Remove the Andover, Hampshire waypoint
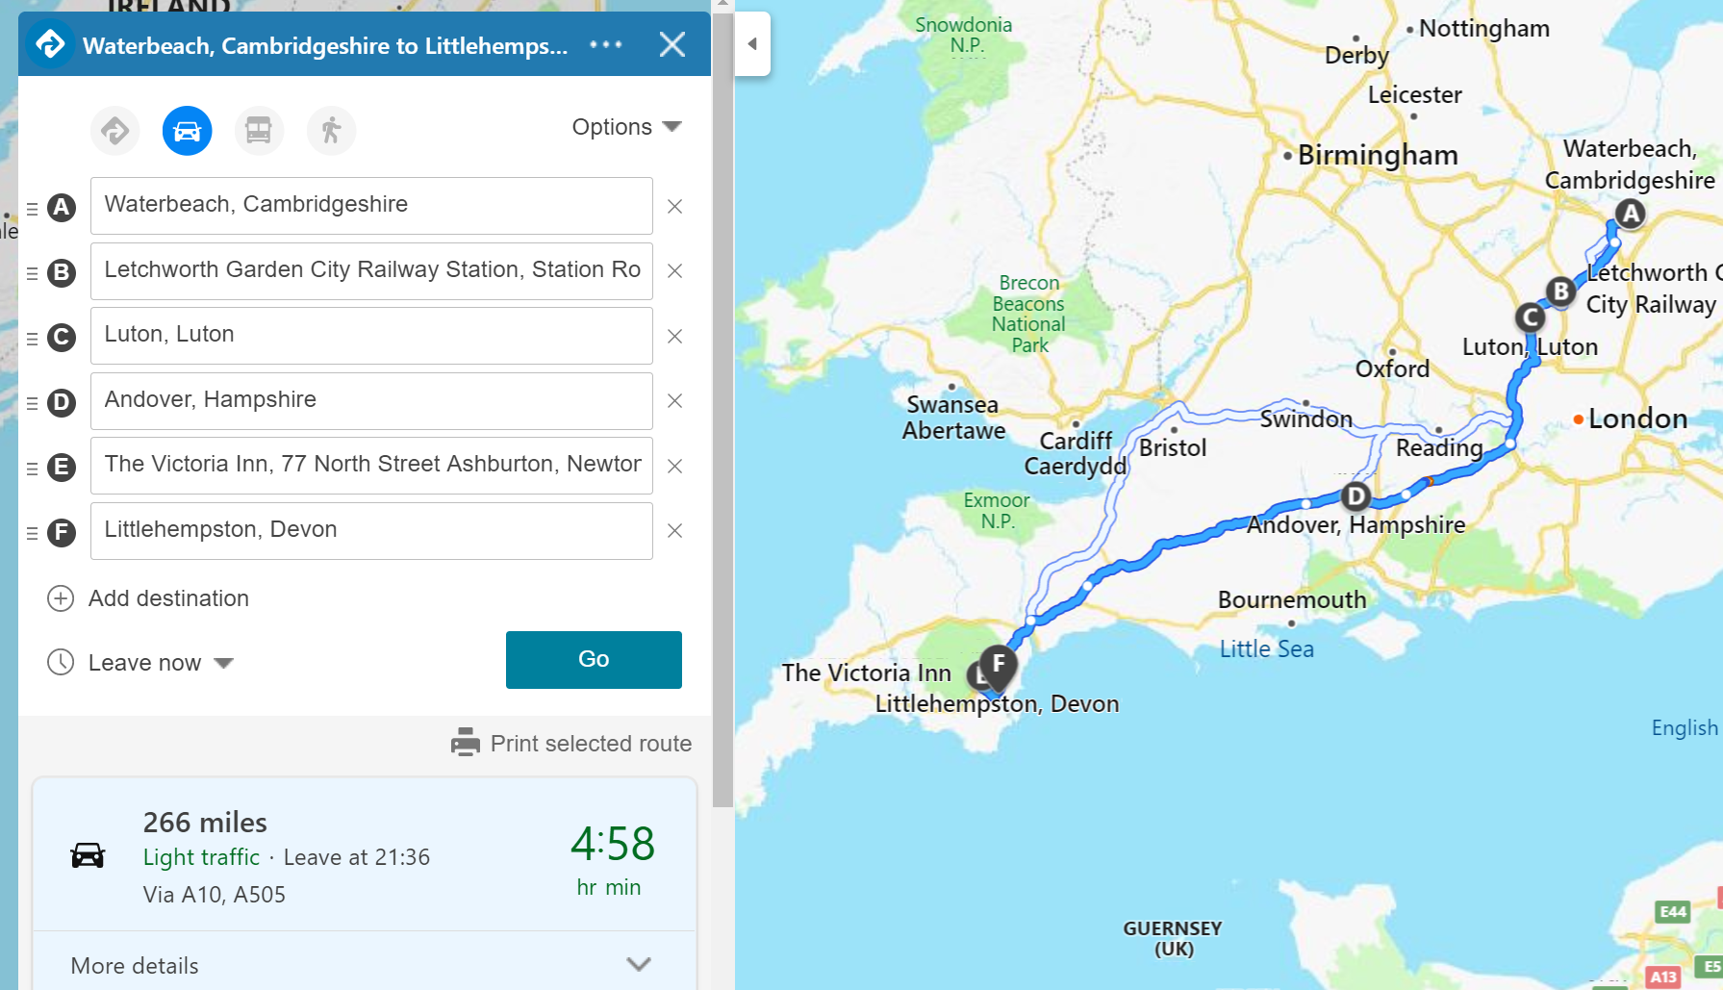The height and width of the screenshot is (990, 1723). click(675, 401)
